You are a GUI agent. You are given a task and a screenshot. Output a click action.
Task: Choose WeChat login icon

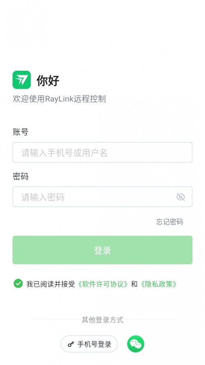pos(136,344)
